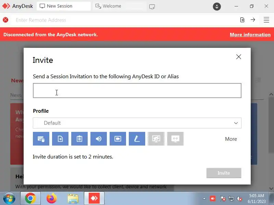Close the Invite dialog
This screenshot has width=274, height=205.
tap(239, 57)
